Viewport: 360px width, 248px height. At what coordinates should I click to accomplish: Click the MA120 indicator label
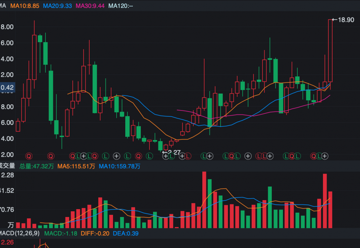pyautogui.click(x=121, y=6)
